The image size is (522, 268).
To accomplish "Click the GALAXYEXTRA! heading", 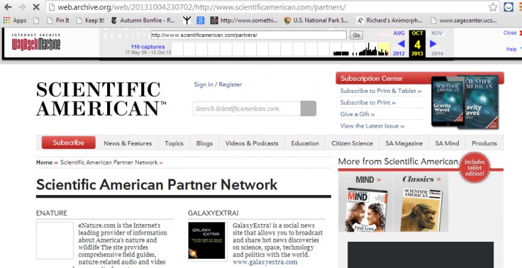I will point(213,213).
